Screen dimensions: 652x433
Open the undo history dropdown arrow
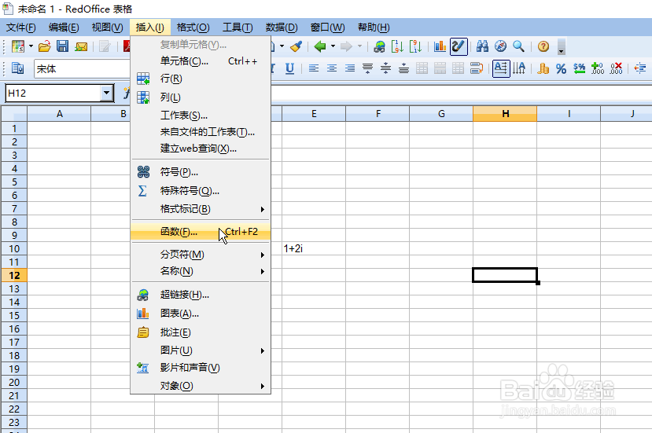(x=333, y=46)
